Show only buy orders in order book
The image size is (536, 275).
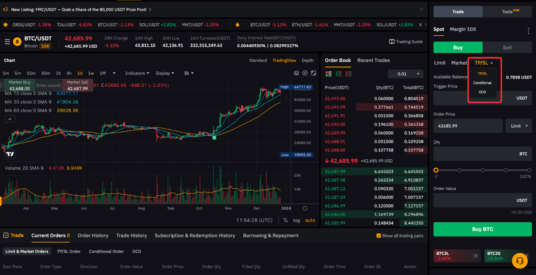[x=338, y=74]
